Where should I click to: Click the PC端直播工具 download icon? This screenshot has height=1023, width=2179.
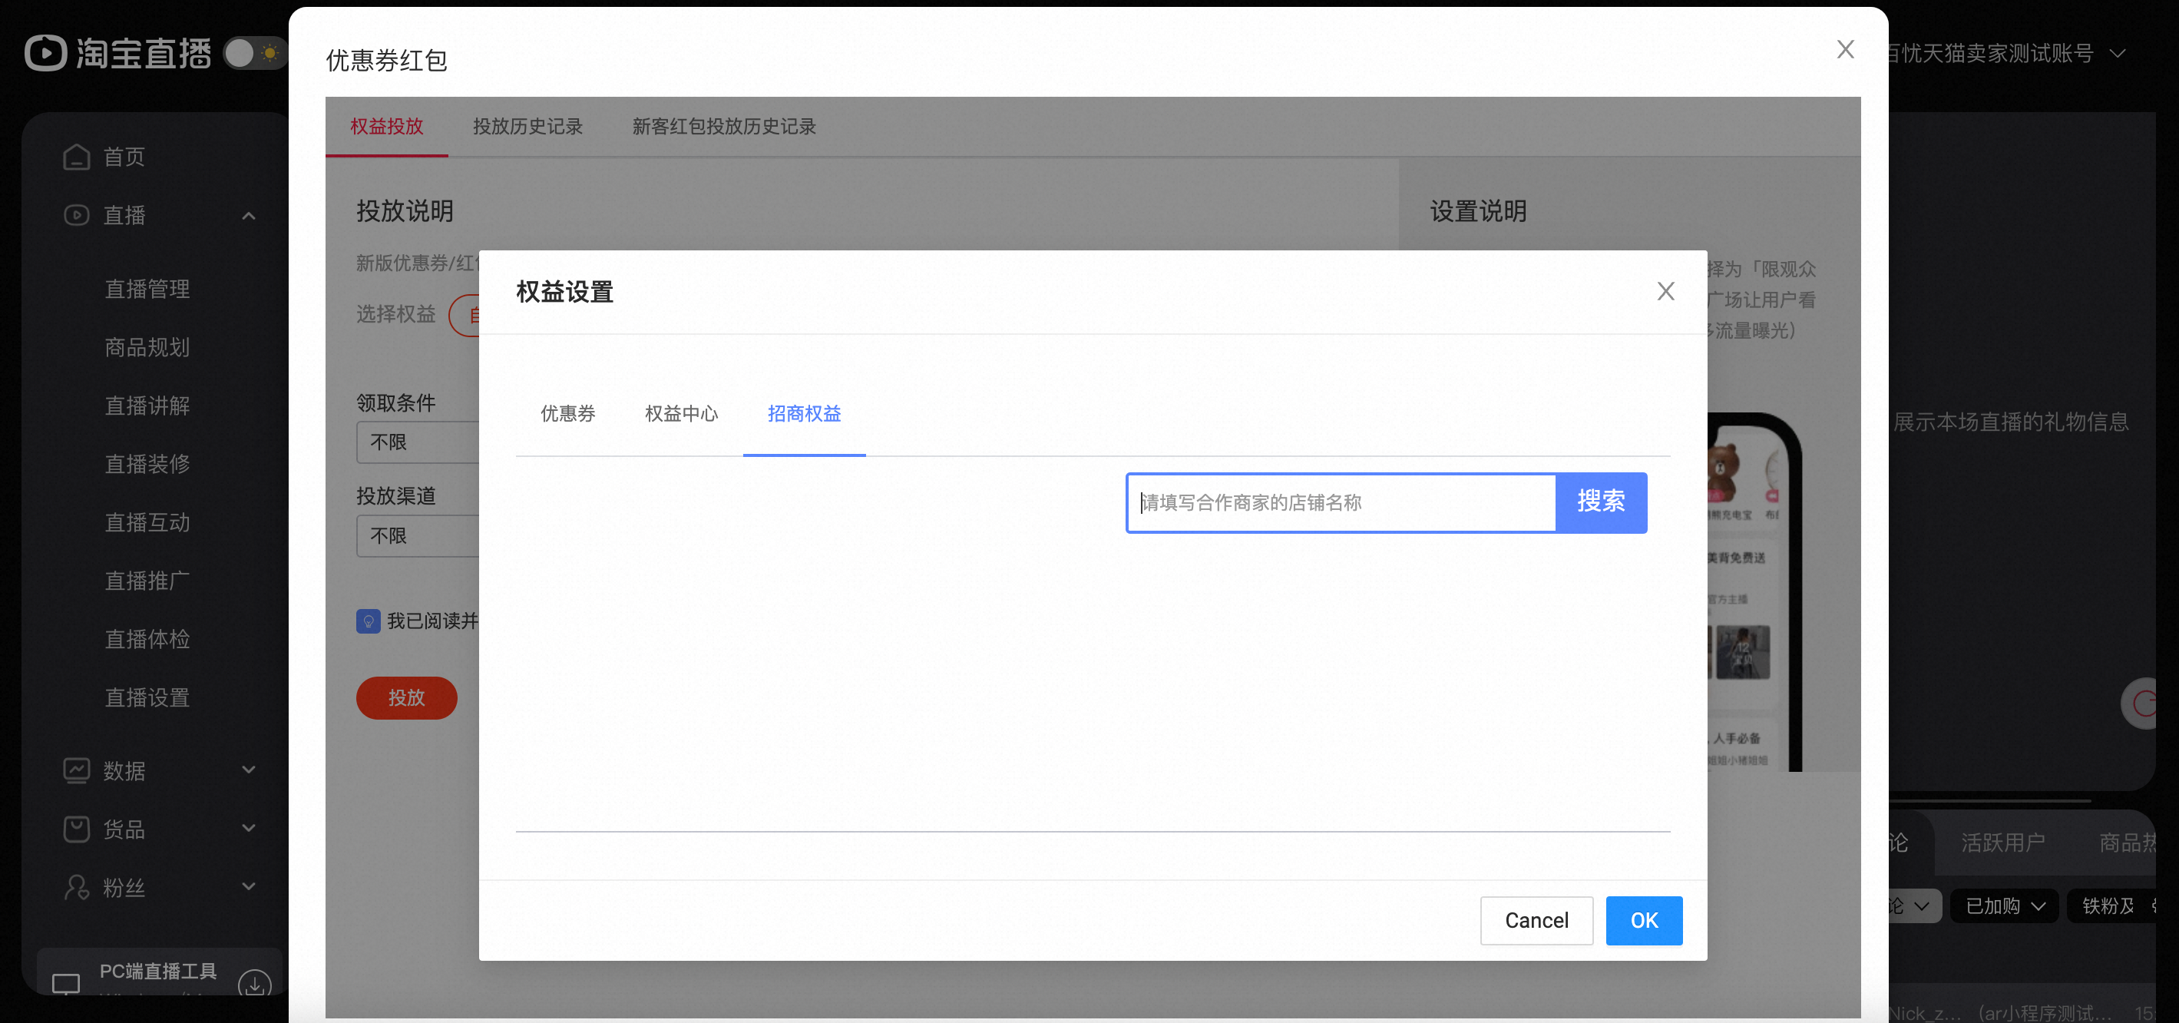click(x=254, y=983)
